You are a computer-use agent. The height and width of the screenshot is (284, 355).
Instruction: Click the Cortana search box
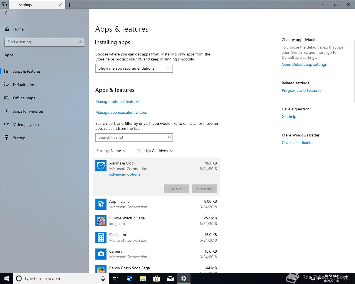tap(61, 278)
